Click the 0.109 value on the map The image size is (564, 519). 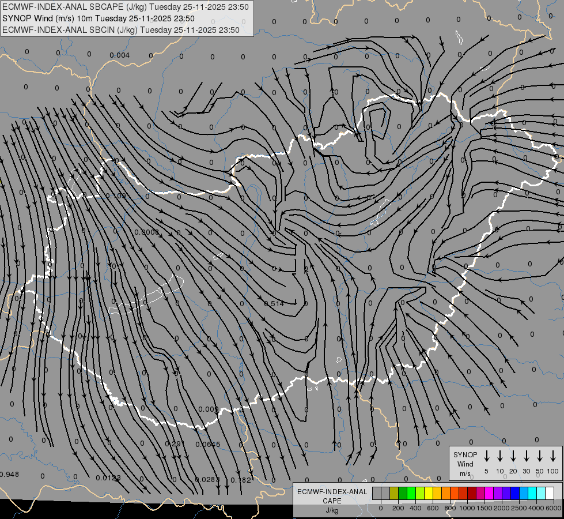tap(116, 196)
